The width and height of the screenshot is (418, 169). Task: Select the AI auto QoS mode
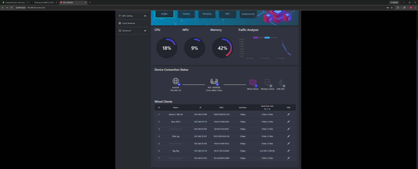pyautogui.click(x=164, y=14)
